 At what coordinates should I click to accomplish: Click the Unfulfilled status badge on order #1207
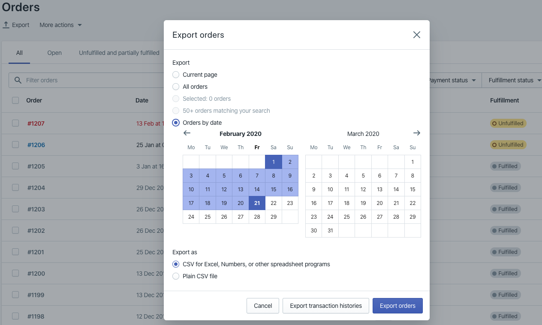(508, 123)
